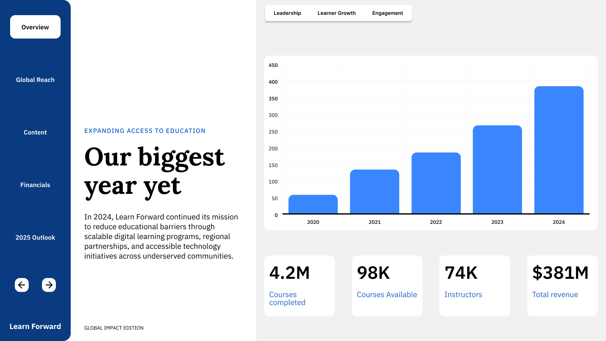Go to the previous slide arrow
The width and height of the screenshot is (606, 341).
point(22,285)
